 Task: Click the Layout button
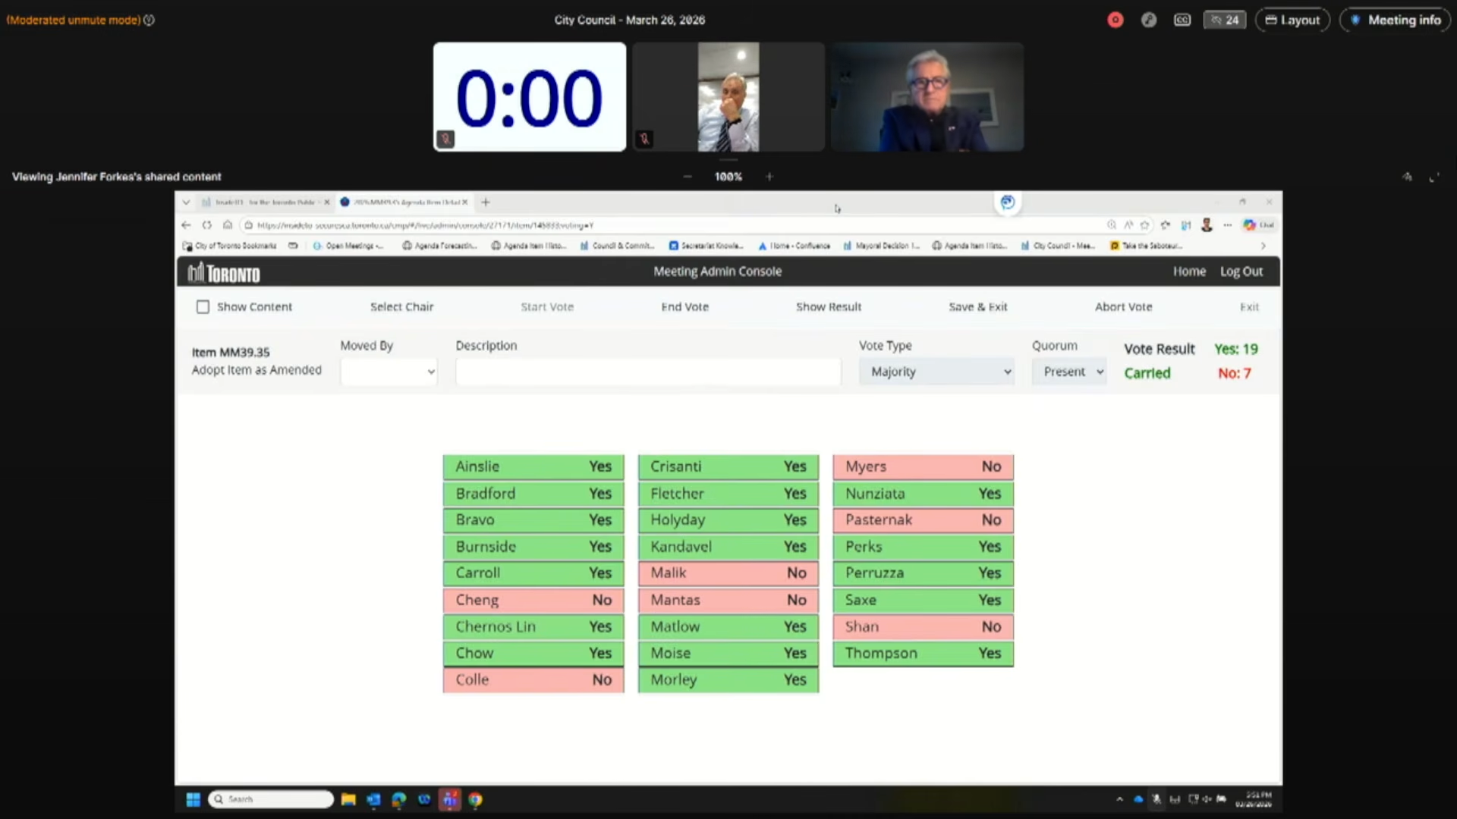point(1292,20)
